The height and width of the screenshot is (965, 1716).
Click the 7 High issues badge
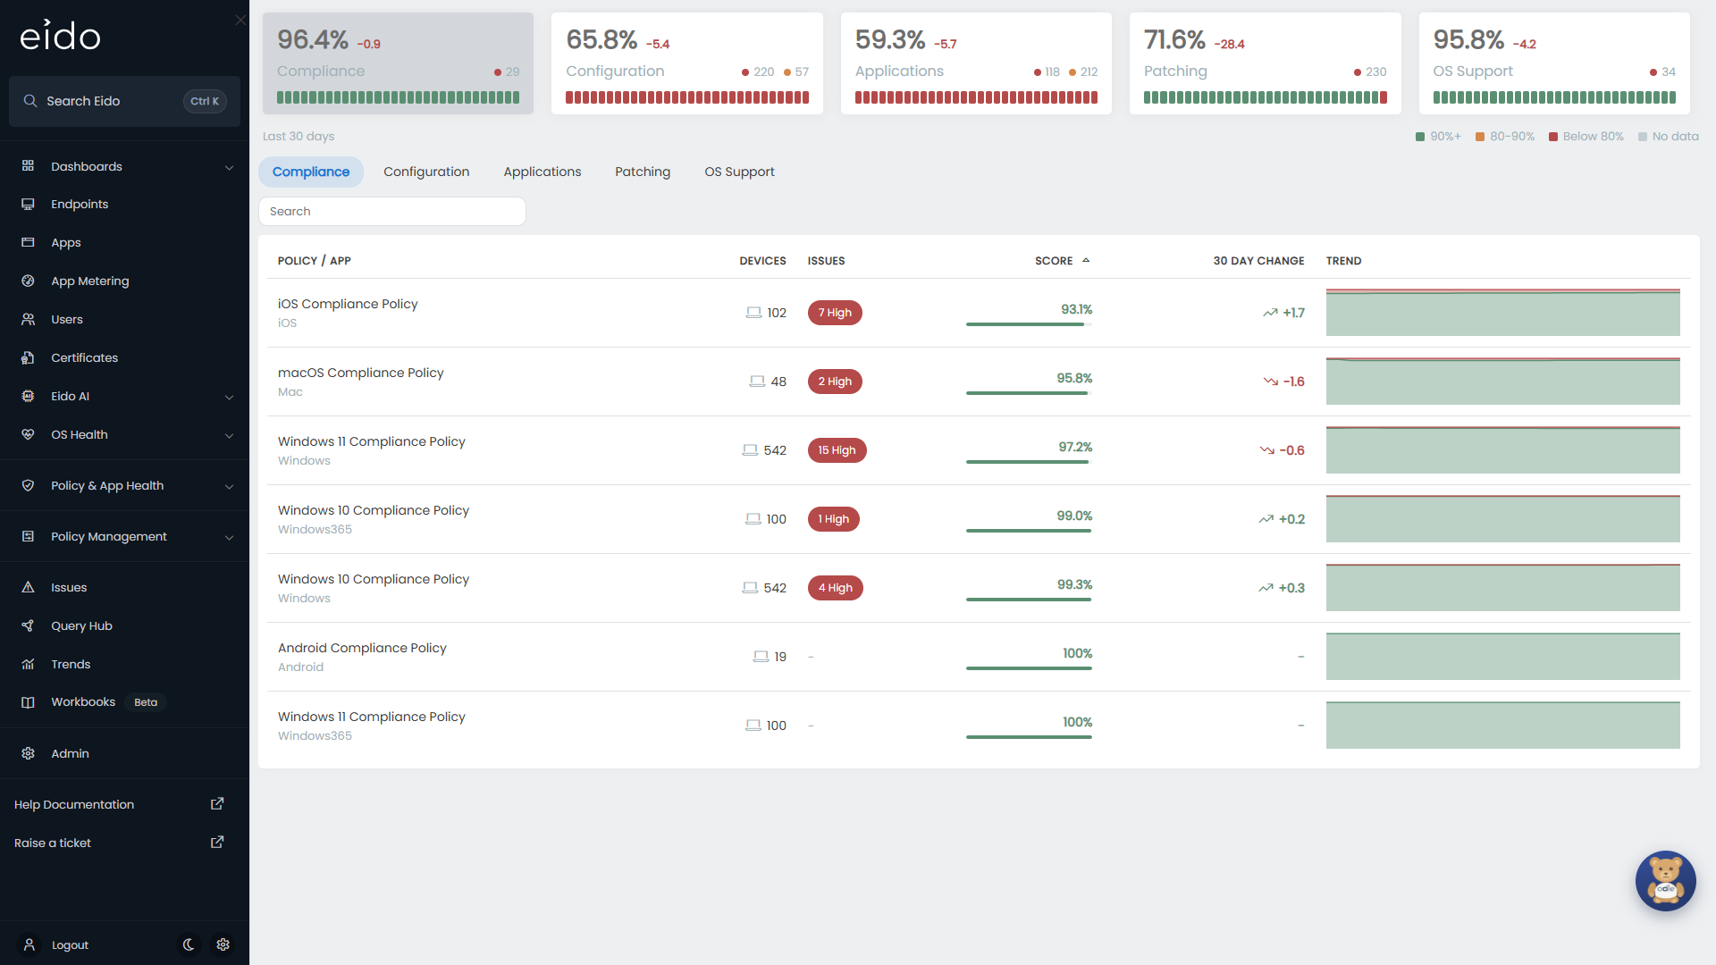pos(835,313)
